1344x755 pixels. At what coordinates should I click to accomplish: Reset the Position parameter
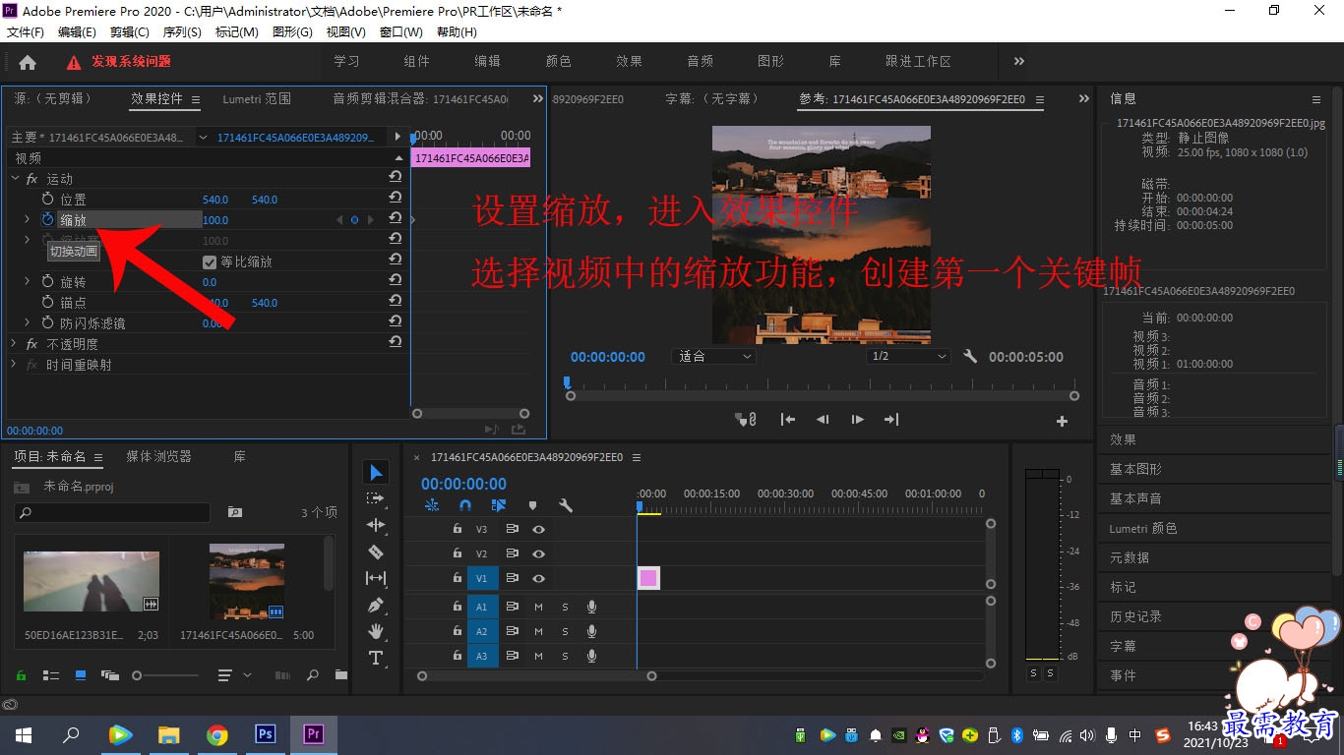(395, 199)
